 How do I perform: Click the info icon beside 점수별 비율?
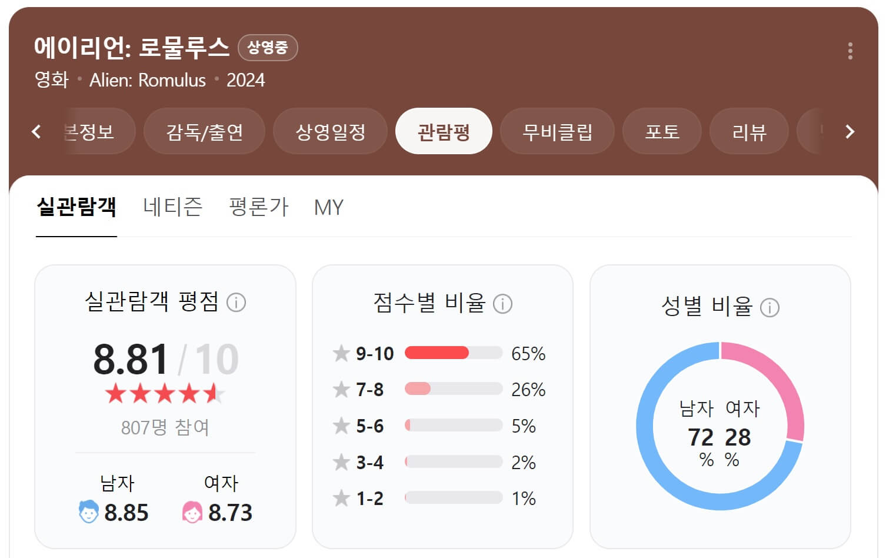[x=502, y=304]
